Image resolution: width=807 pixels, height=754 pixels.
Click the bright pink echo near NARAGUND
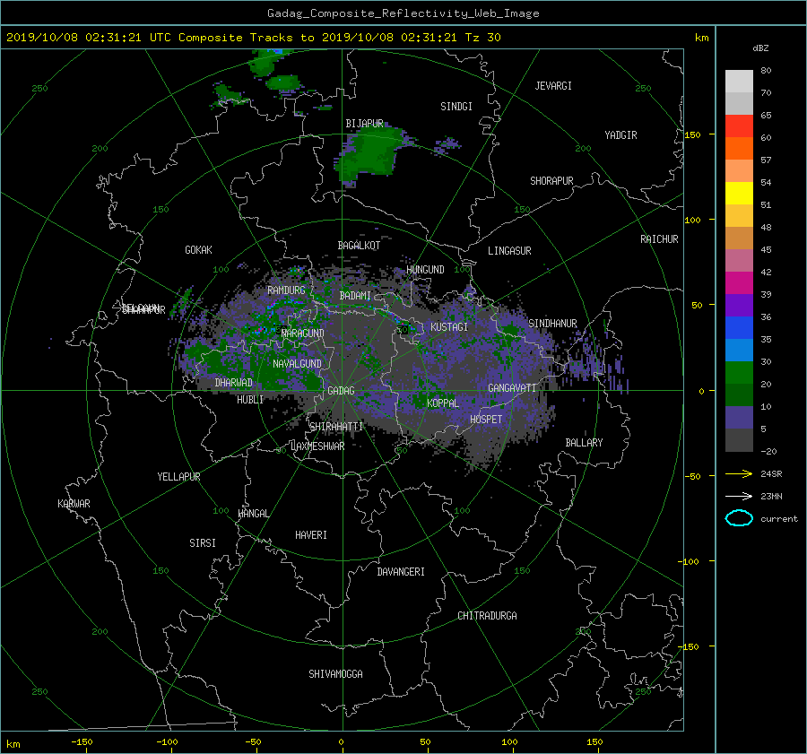click(260, 329)
